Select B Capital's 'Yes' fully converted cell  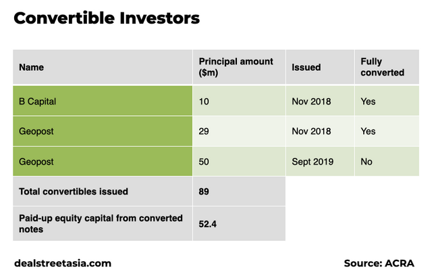[369, 102]
